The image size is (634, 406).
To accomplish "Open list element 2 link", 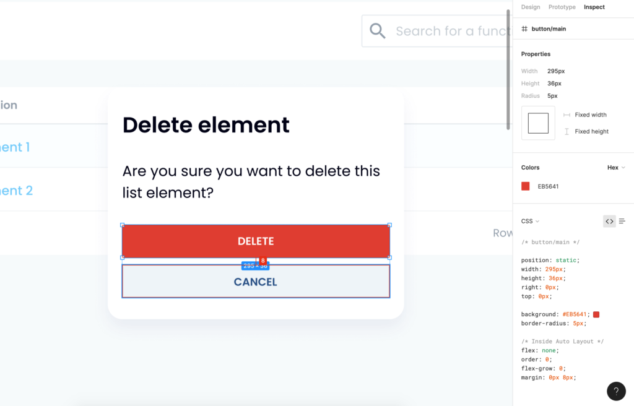I will tap(15, 191).
